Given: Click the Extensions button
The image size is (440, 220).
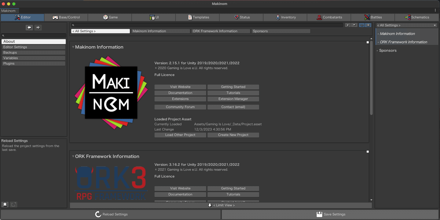Looking at the screenshot, I should (180, 99).
